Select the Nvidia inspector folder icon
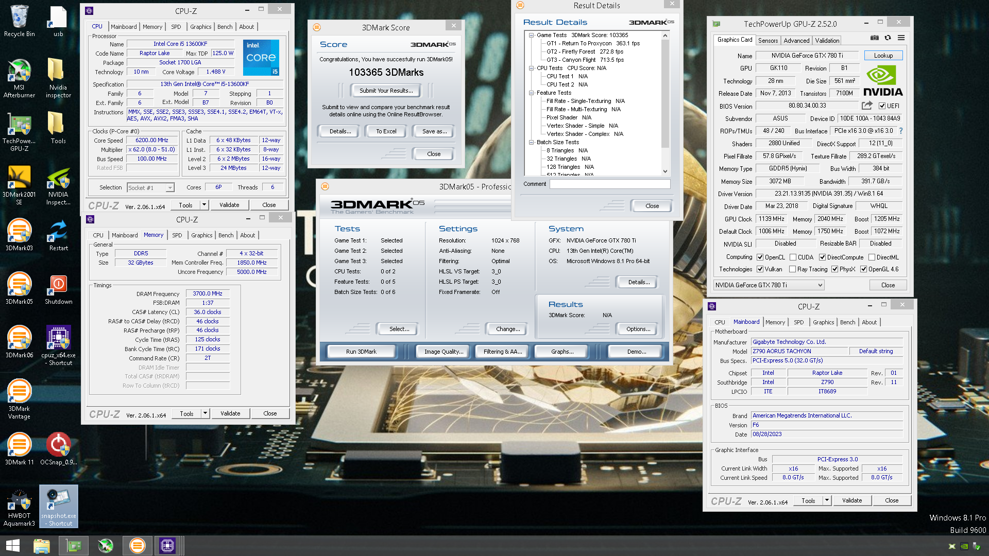Image resolution: width=989 pixels, height=556 pixels. [x=58, y=78]
